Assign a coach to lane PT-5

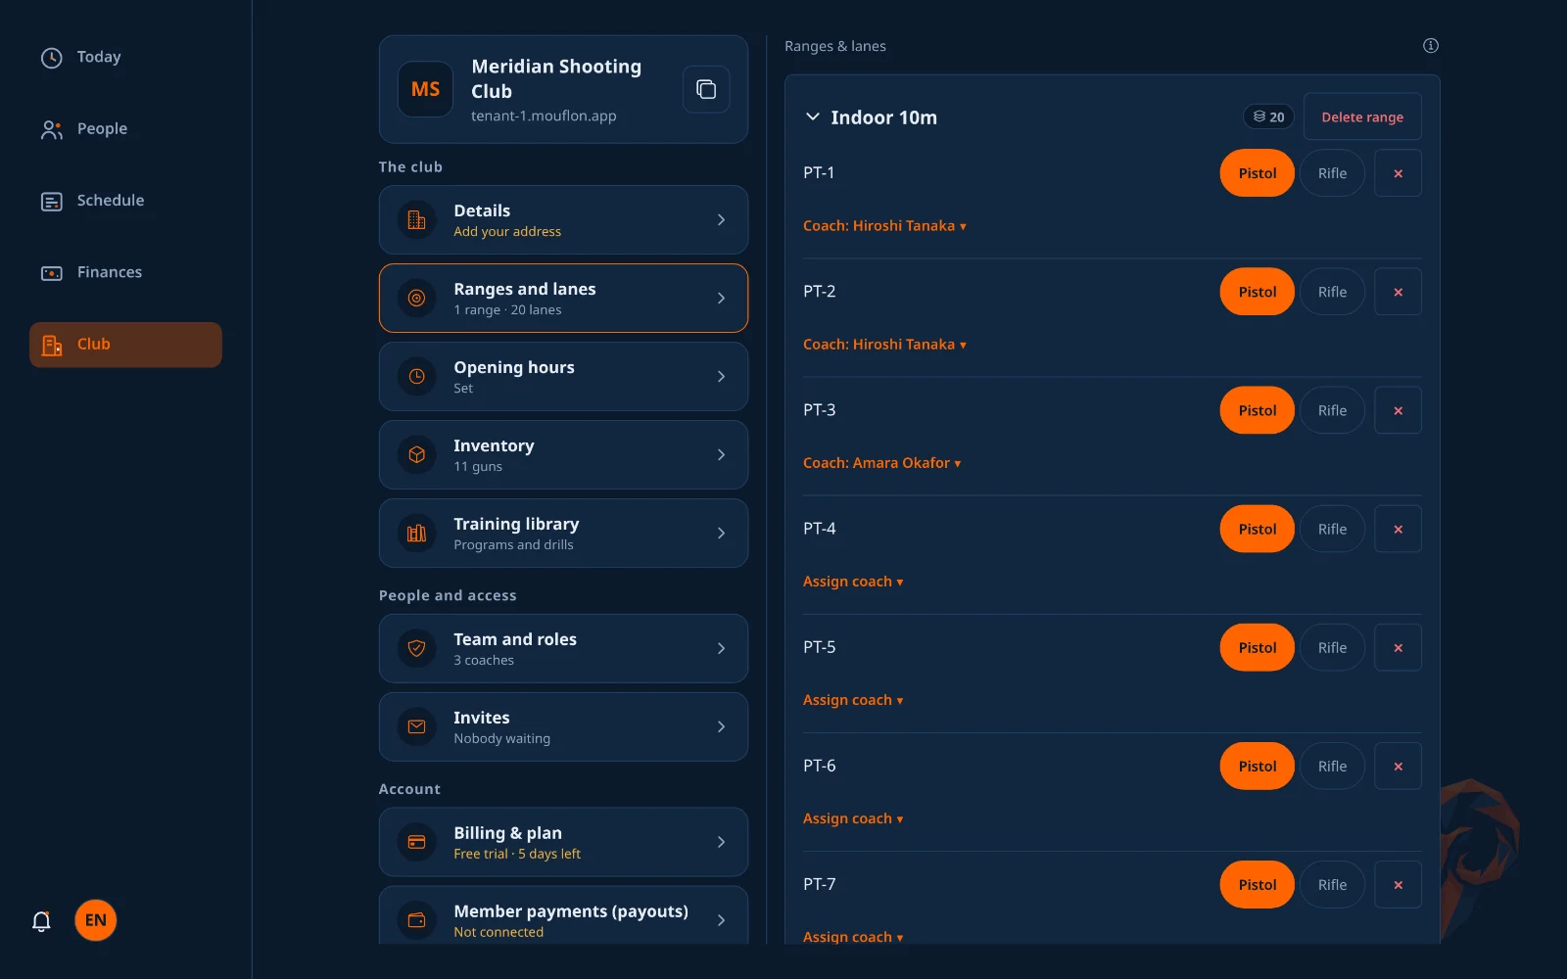tap(853, 700)
